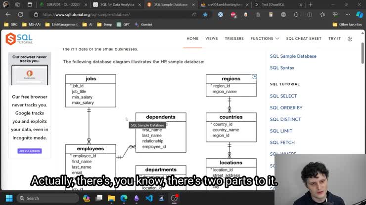This screenshot has height=205, width=366.
Task: Click the dependents table title
Action: (x=161, y=117)
